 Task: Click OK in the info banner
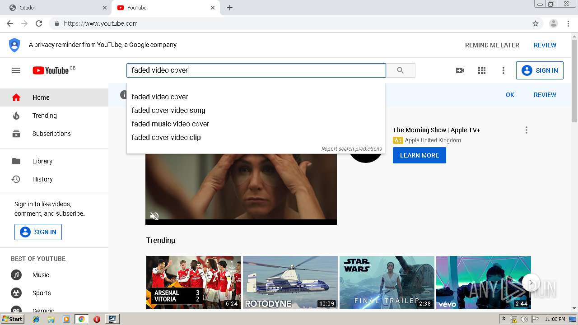(x=510, y=95)
